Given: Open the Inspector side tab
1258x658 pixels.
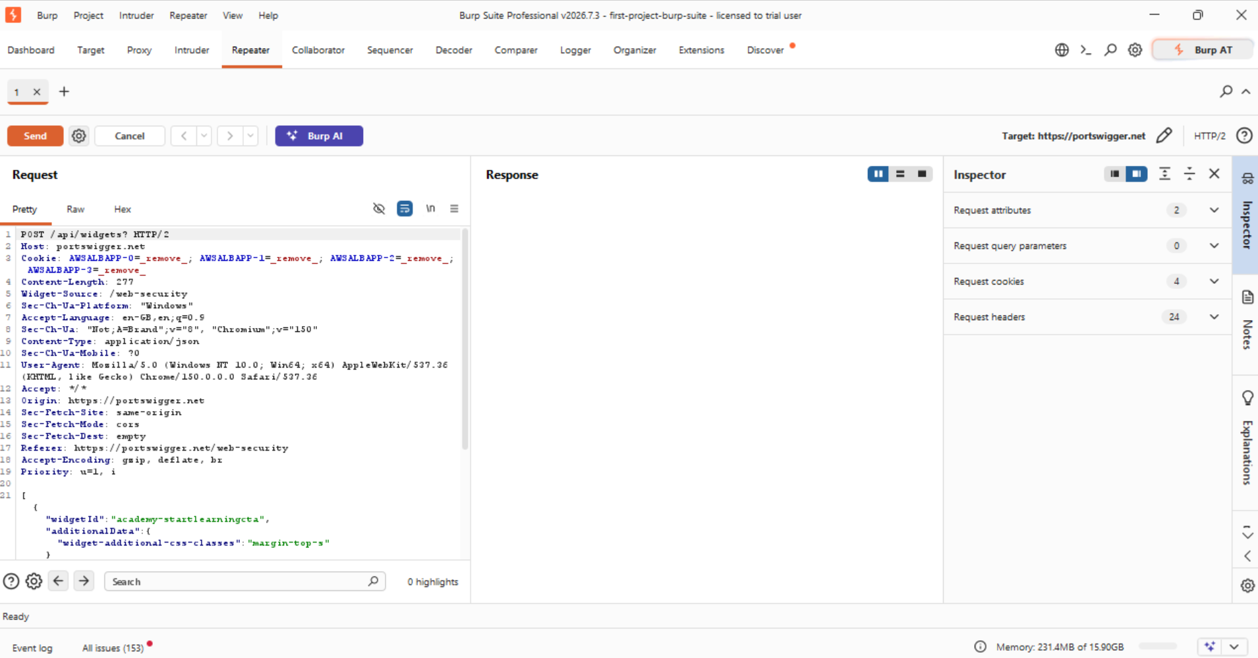Looking at the screenshot, I should click(x=1246, y=215).
